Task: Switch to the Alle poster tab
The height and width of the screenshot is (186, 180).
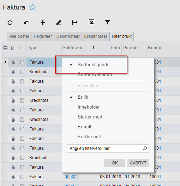Action: point(19,36)
